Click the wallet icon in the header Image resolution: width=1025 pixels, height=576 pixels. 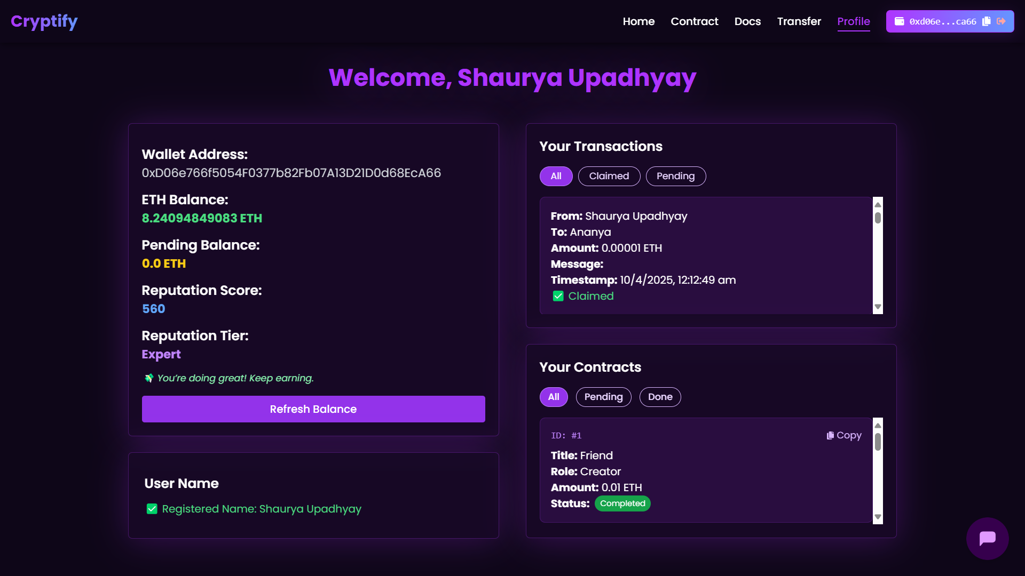(x=900, y=21)
